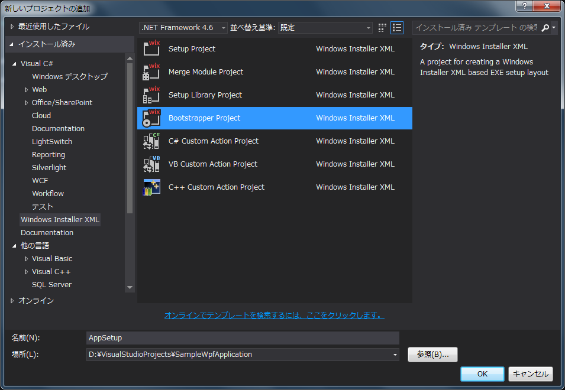The width and height of the screenshot is (565, 390).
Task: Open the location path dropdown
Action: 395,355
